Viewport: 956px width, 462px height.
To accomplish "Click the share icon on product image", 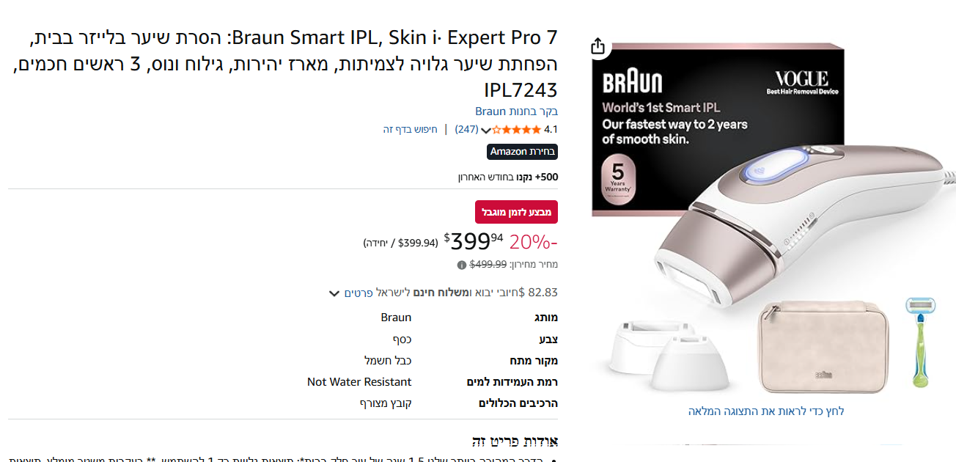I will (x=598, y=46).
